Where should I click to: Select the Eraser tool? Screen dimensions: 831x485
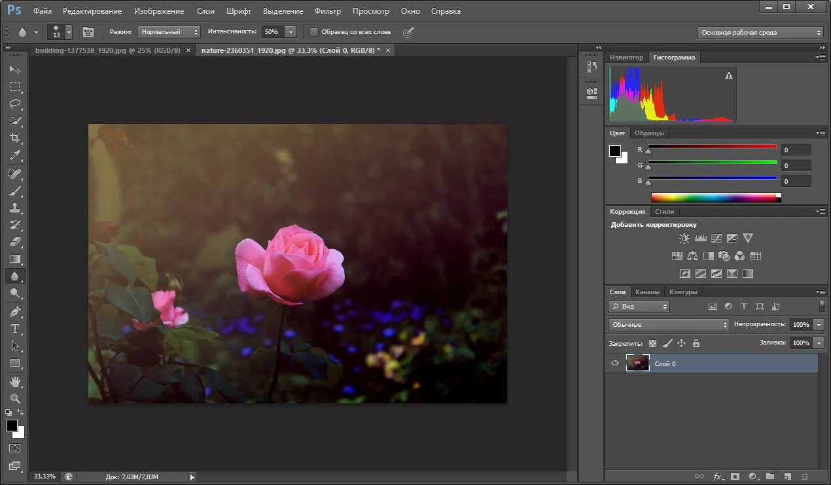click(15, 242)
